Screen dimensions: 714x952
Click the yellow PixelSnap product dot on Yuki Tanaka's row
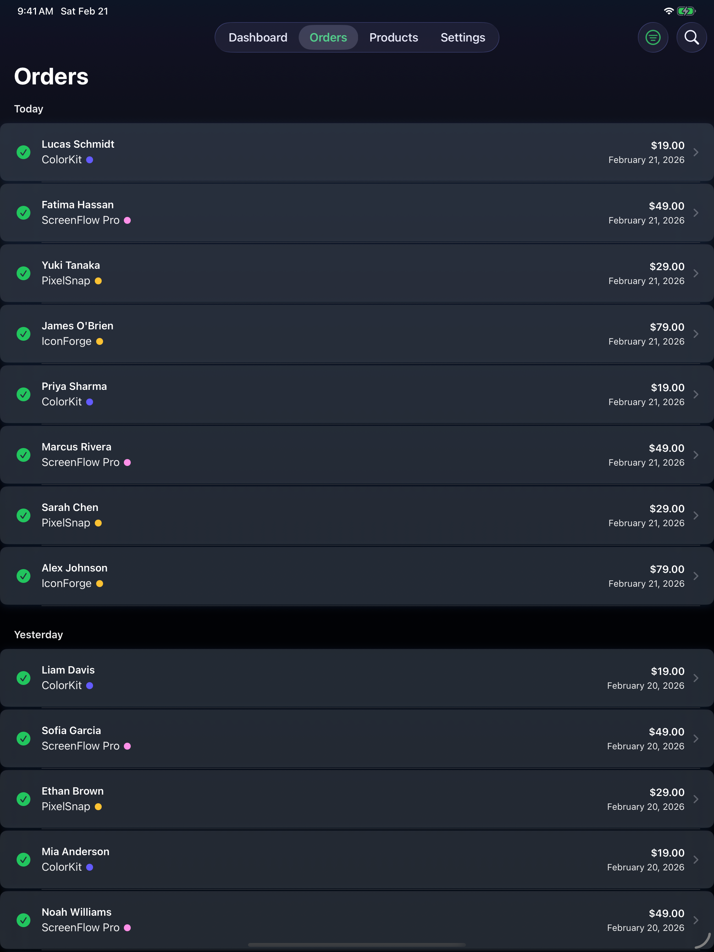point(98,281)
